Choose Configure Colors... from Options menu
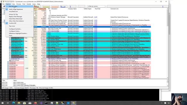 pos(20,31)
